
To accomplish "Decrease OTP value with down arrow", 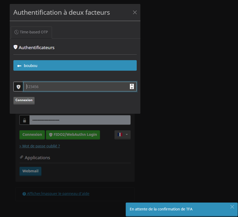I will click(132, 88).
